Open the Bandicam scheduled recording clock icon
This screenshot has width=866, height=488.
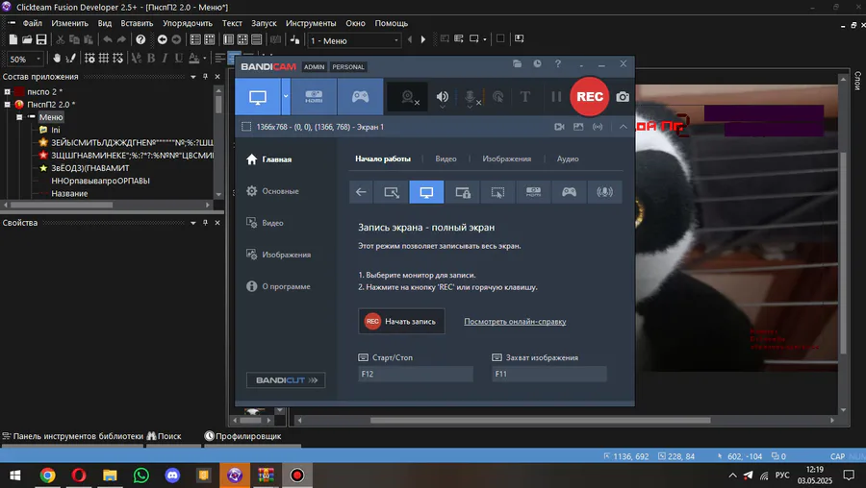click(537, 64)
